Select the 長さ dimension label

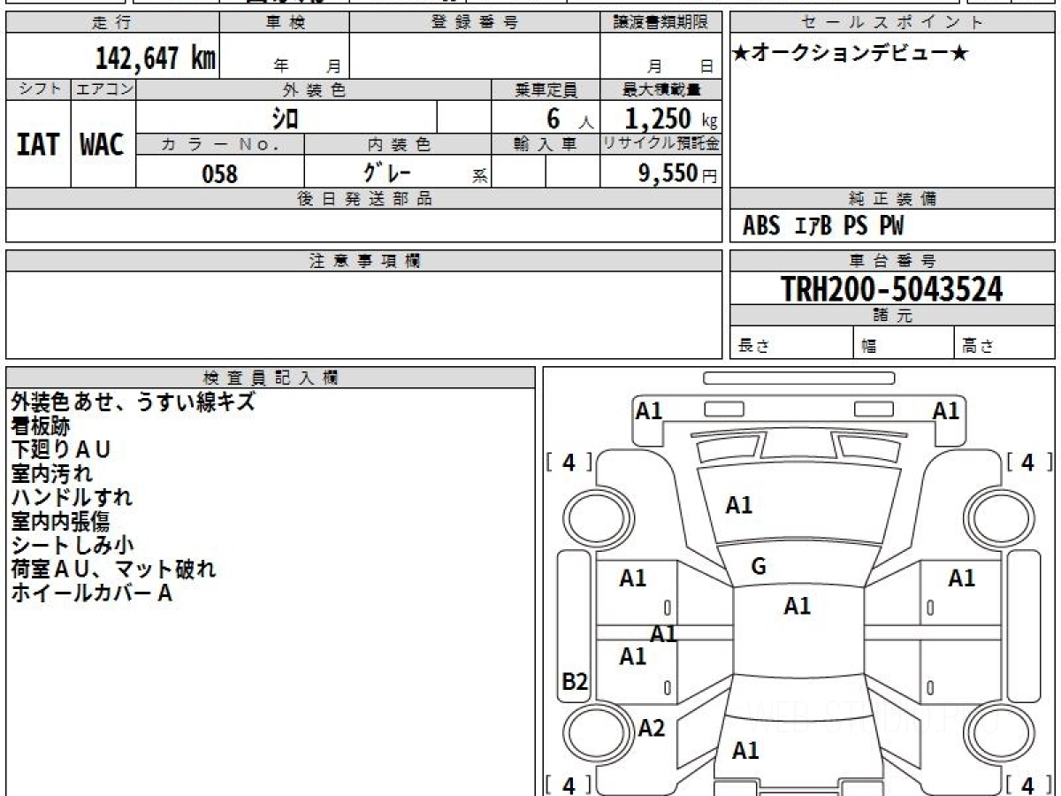[x=753, y=347]
